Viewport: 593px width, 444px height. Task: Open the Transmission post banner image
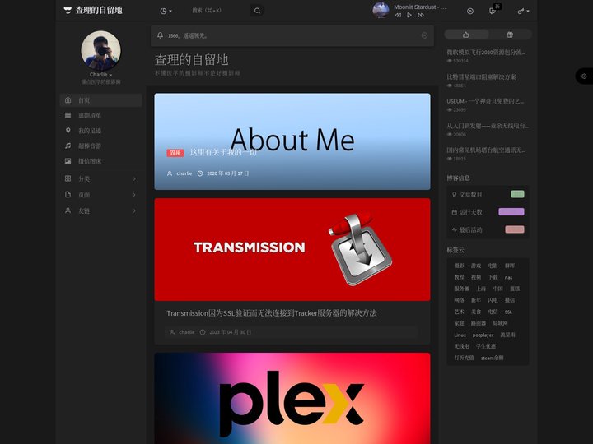292,250
